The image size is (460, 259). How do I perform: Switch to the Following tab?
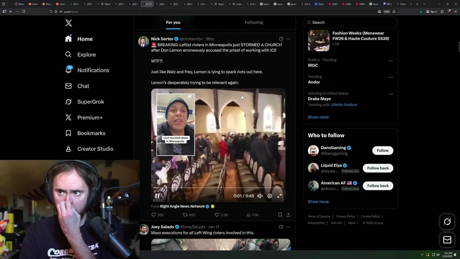coord(254,22)
